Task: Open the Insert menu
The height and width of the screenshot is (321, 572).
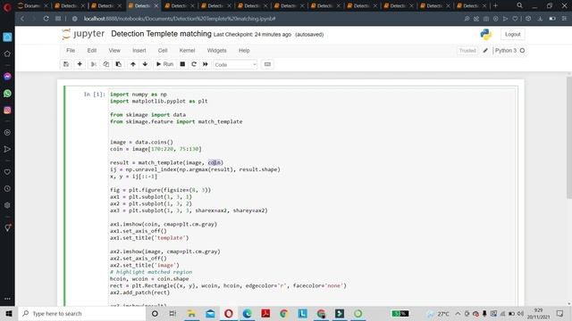Action: (x=139, y=51)
